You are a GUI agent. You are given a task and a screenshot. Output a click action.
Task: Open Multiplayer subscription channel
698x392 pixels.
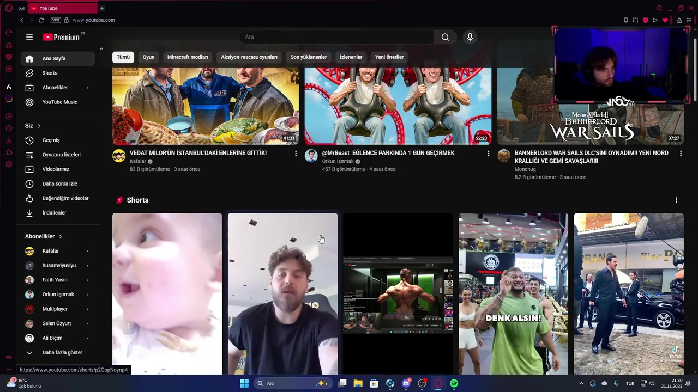pyautogui.click(x=58, y=309)
